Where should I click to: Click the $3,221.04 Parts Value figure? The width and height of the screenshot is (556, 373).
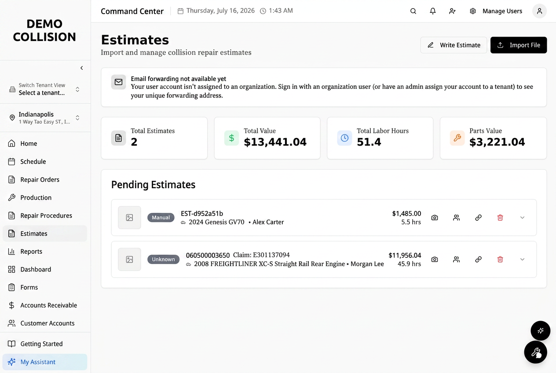point(497,142)
